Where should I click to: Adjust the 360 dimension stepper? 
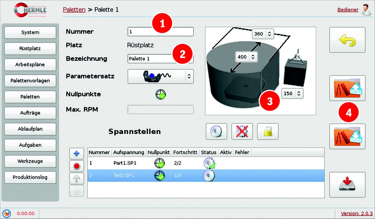pyautogui.click(x=263, y=34)
